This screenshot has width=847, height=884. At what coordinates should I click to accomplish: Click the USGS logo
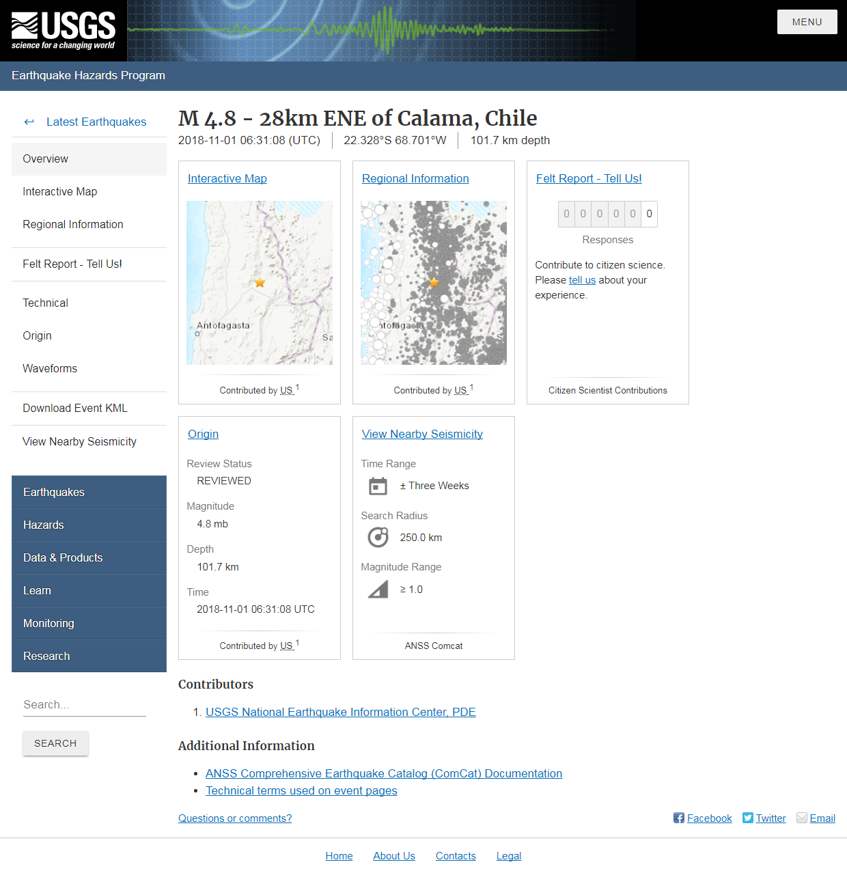pyautogui.click(x=63, y=31)
